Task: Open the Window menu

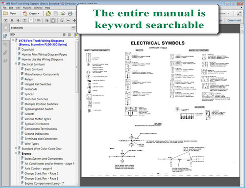Action: pos(38,8)
